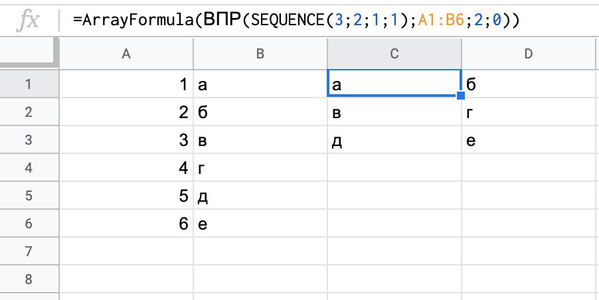Click cell B2 containing letter б
Viewport: 599px width, 300px height.
tap(260, 113)
